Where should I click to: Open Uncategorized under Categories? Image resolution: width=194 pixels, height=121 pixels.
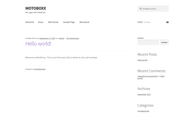pyautogui.click(x=143, y=111)
